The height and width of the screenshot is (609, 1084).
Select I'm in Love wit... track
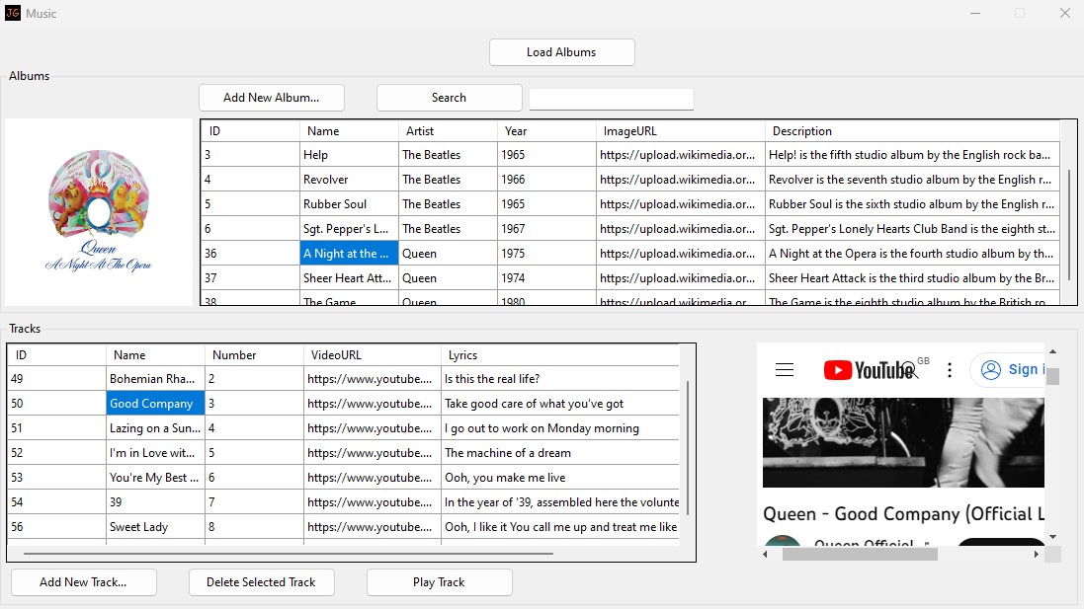(155, 453)
